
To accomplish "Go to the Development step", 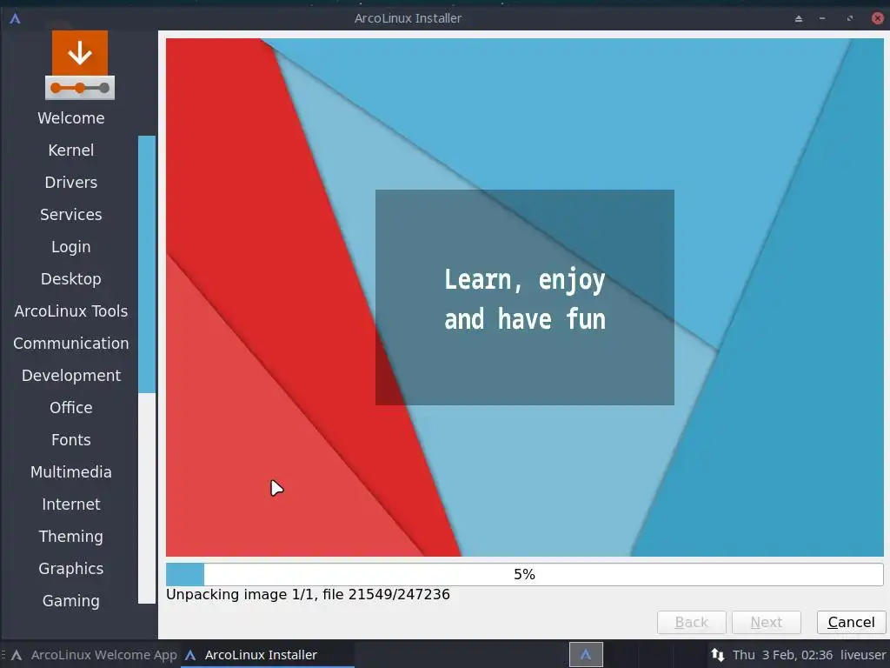I will pyautogui.click(x=71, y=376).
